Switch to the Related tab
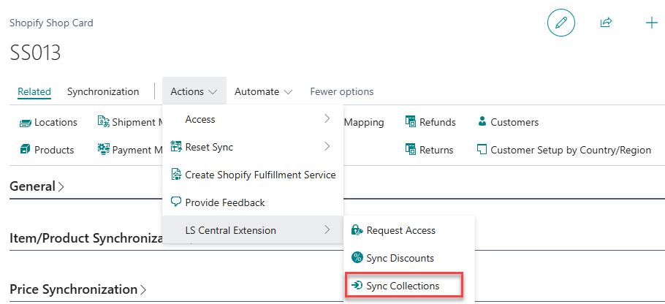The height and width of the screenshot is (304, 665). [34, 91]
